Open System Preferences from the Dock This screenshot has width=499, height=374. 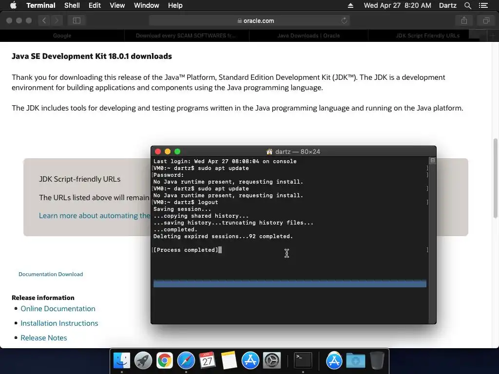(x=271, y=361)
